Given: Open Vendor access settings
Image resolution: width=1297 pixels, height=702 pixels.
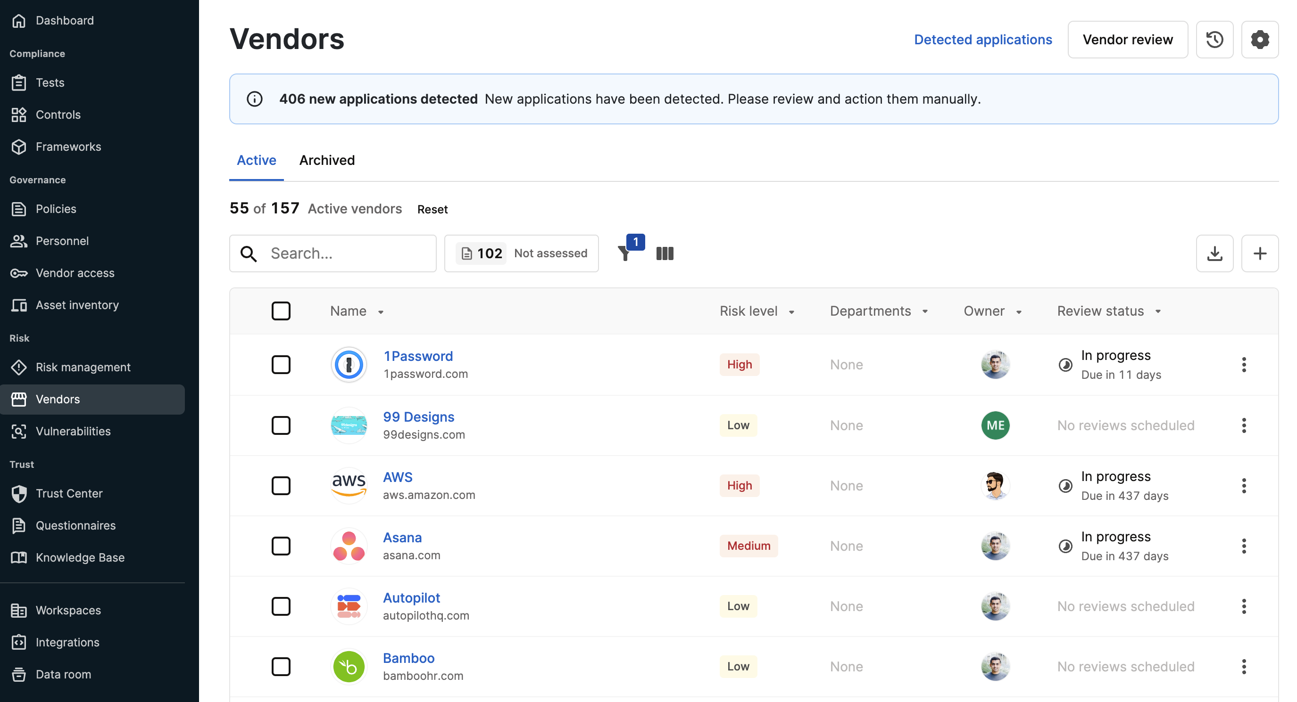Looking at the screenshot, I should click(75, 273).
